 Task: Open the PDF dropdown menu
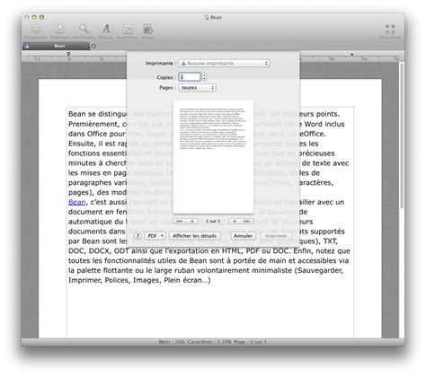tap(155, 236)
